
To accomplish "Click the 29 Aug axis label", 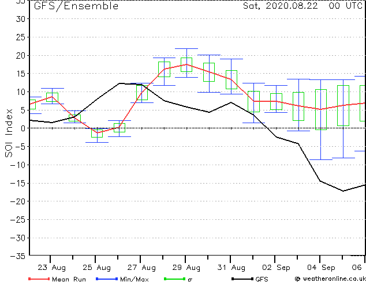I will click(x=186, y=268).
